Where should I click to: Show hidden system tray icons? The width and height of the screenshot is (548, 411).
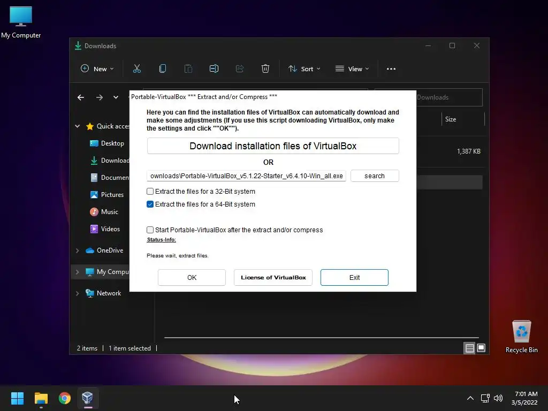[x=470, y=398]
